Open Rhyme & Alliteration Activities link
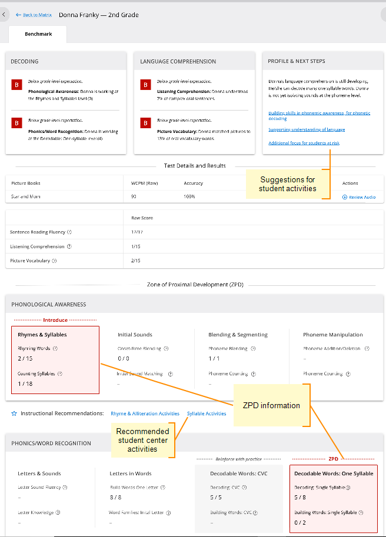The height and width of the screenshot is (537, 386). pyautogui.click(x=145, y=413)
